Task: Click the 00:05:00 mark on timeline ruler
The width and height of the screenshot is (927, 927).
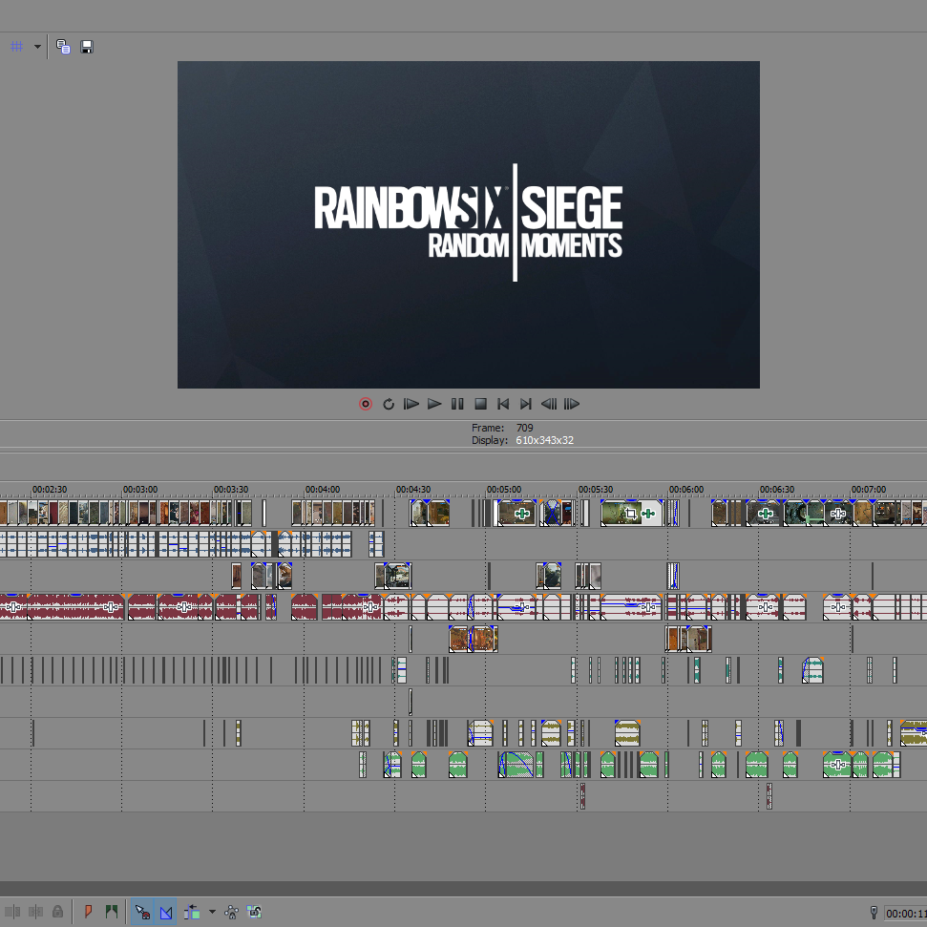Action: coord(504,490)
